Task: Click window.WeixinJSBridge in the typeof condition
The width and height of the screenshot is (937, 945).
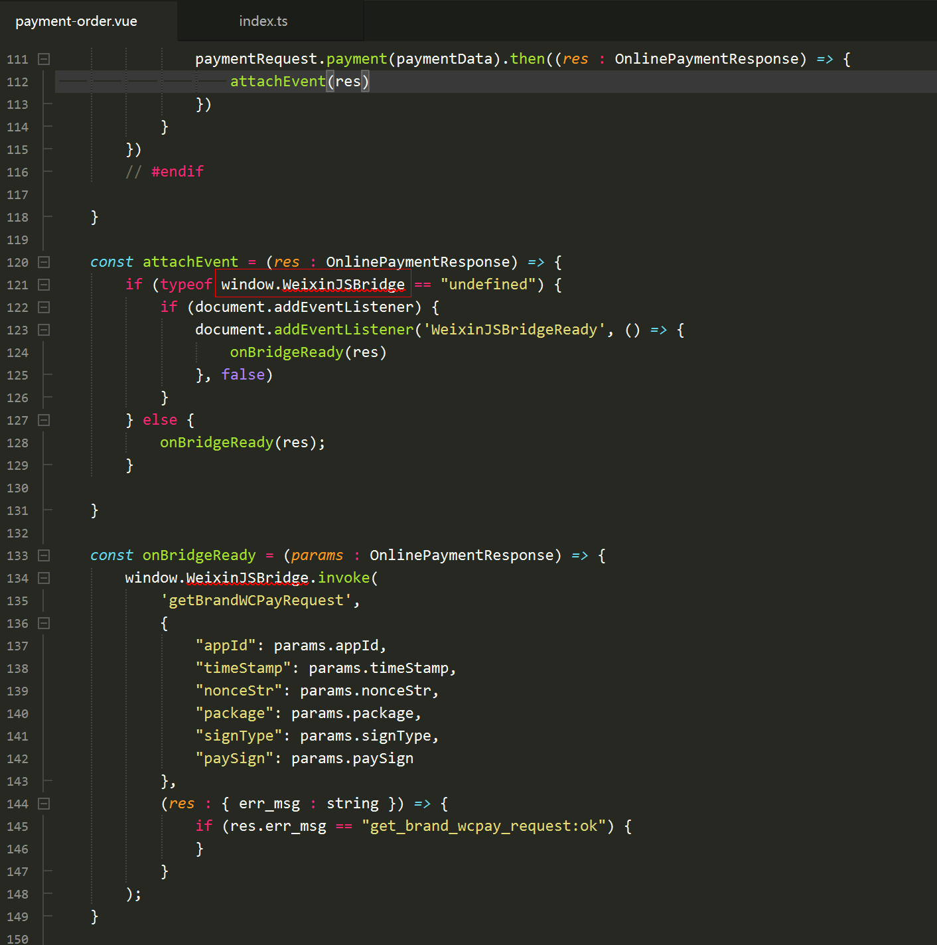Action: tap(313, 285)
